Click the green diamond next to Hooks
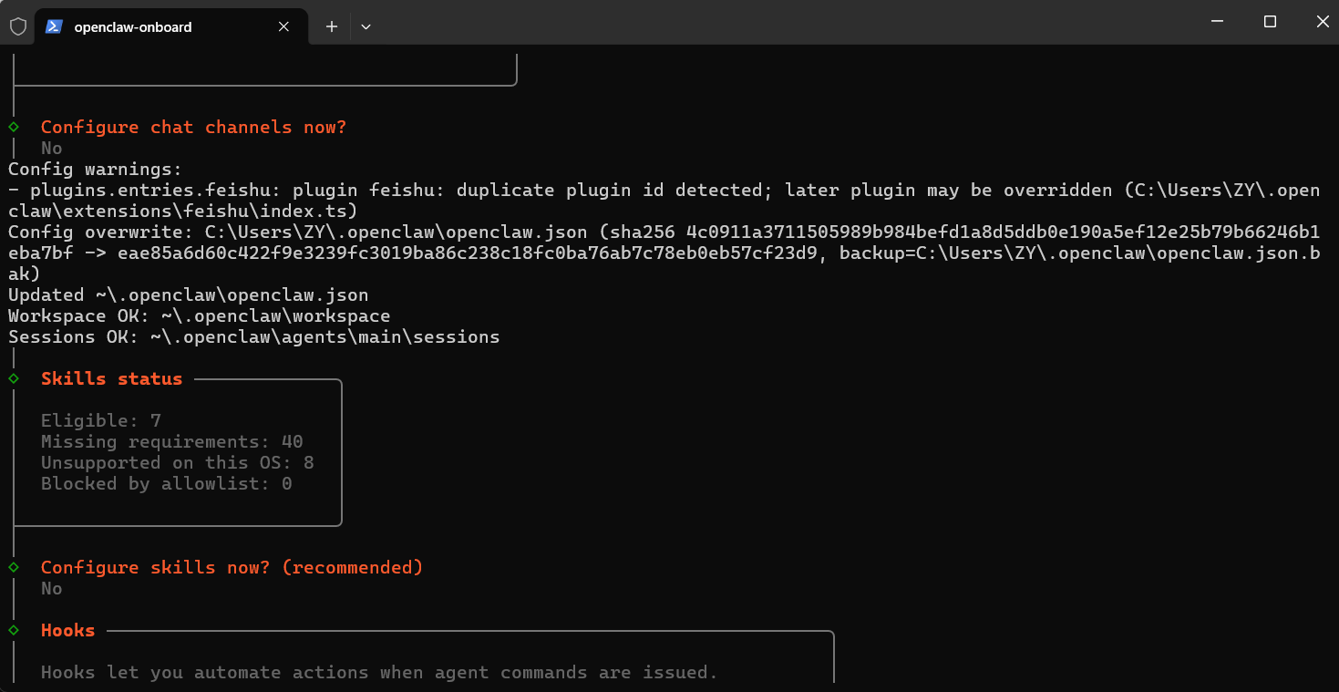 [x=14, y=630]
